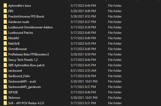Click the SkArmor folder icon
The height and width of the screenshot is (106, 161).
tap(5, 98)
